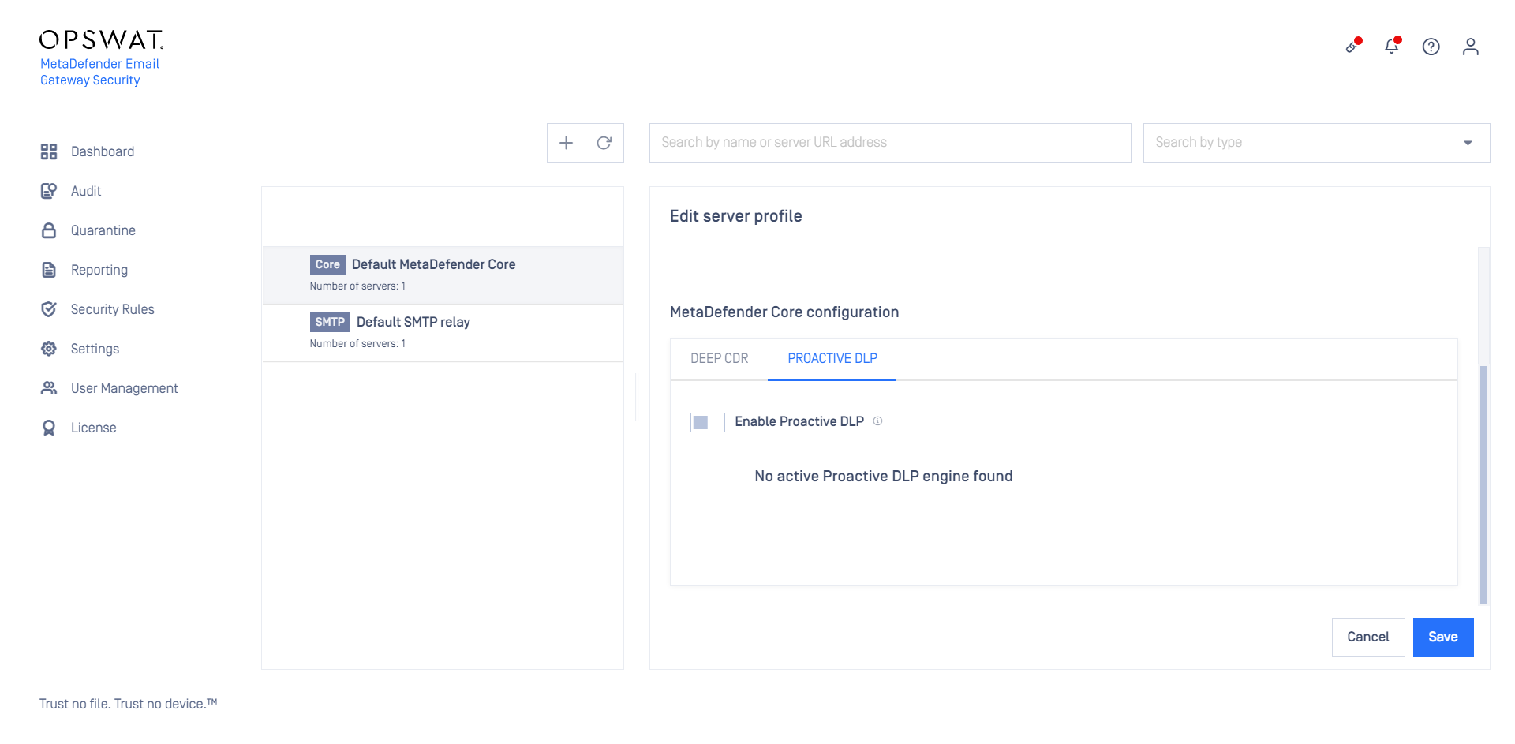Show info tooltip for Enable Proactive DLP

pyautogui.click(x=877, y=421)
